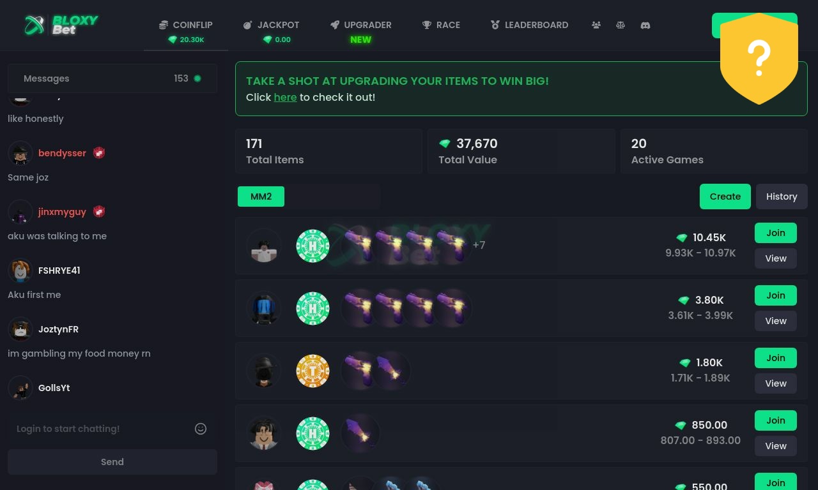The image size is (818, 490).
Task: Open the Jackpot tab
Action: [x=271, y=31]
